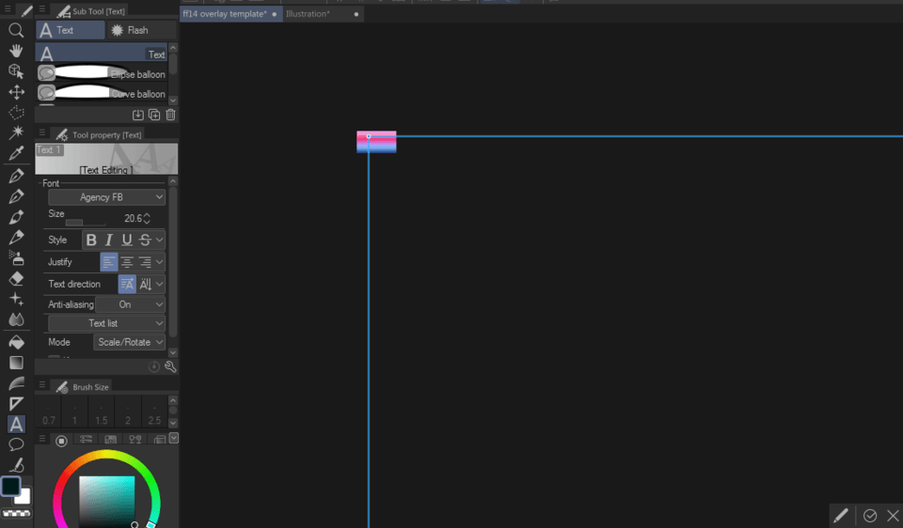Select the white sub color swatch
Viewport: 903px width, 528px height.
pos(24,498)
